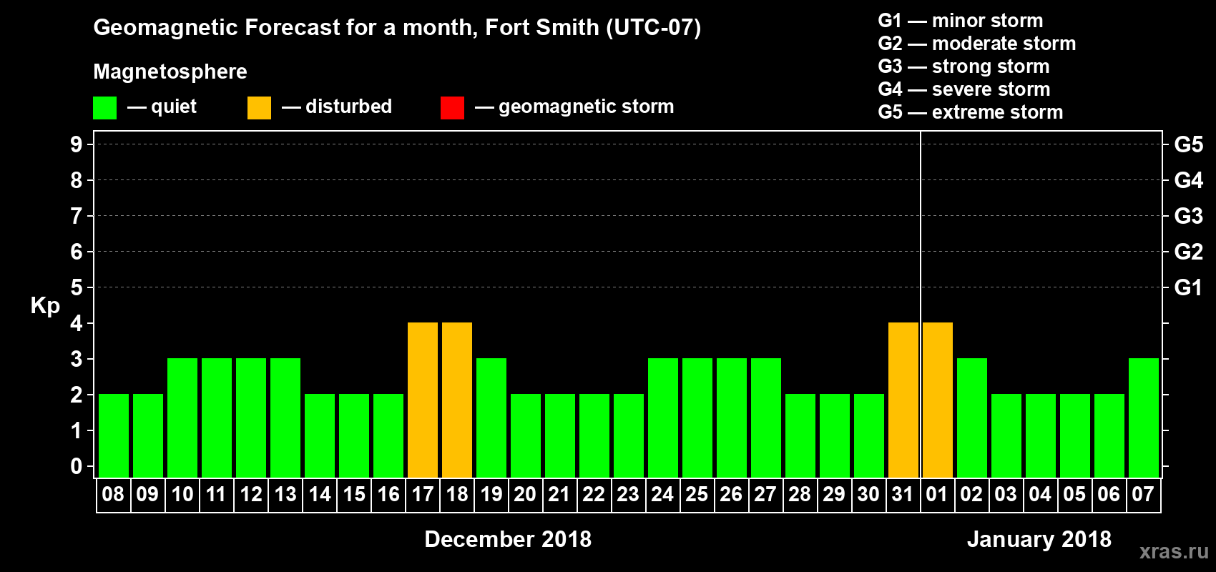Click the orange disturbed legend swatch
Viewport: 1216px width, 572px height.
[259, 108]
